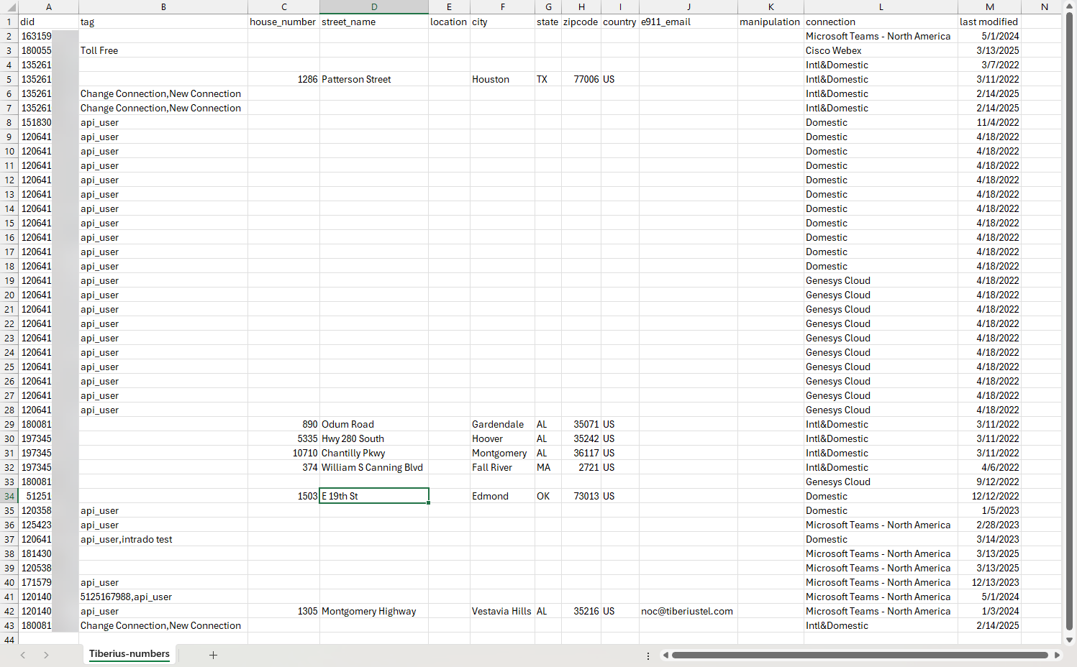
Task: Select the 'Chantilly Pkwy' cell
Action: pos(374,453)
